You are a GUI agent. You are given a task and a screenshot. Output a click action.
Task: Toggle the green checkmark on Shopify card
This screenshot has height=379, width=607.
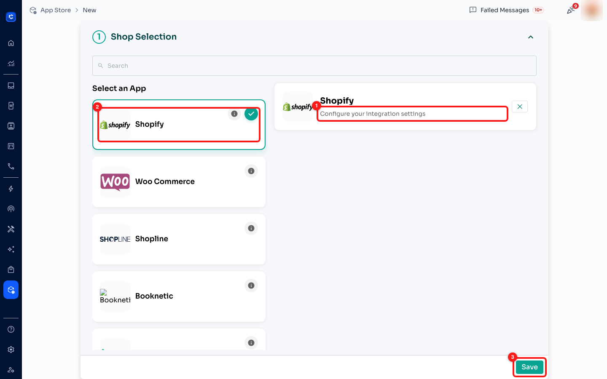click(251, 114)
